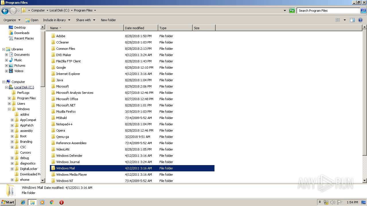Collapse the Windows tree node
This screenshot has width=367, height=206.
(9, 109)
